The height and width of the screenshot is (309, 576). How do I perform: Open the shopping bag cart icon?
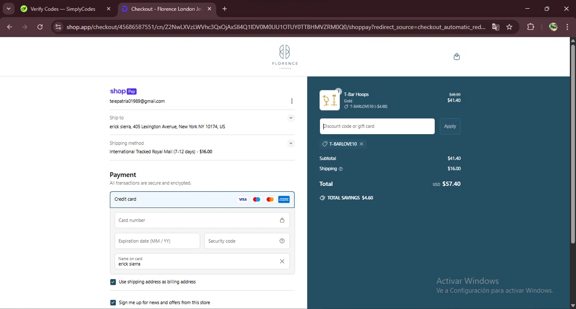click(x=457, y=56)
